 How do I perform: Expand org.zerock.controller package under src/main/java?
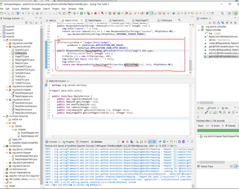point(7,43)
